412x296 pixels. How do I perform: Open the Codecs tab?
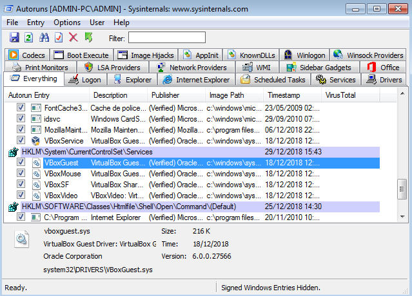[x=27, y=55]
